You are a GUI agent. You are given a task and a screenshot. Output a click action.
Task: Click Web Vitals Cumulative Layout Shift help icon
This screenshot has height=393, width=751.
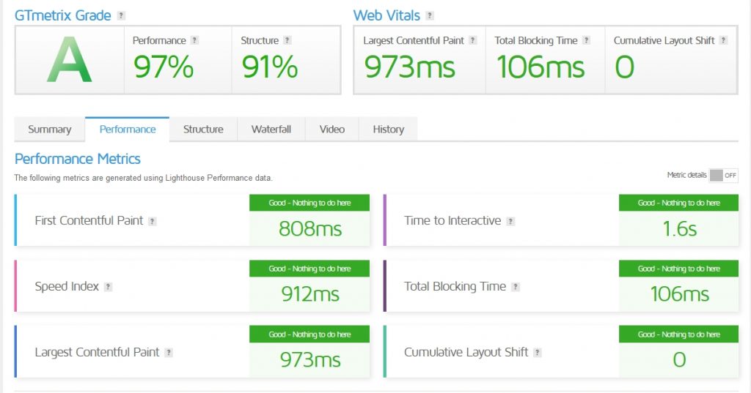pyautogui.click(x=724, y=41)
